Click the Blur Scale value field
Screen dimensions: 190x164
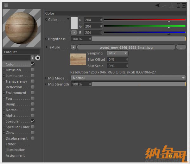pyautogui.click(x=117, y=66)
